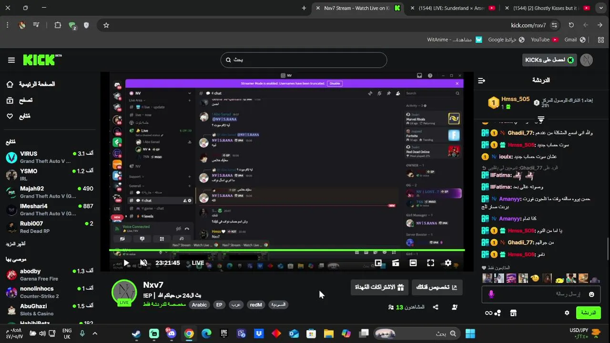Click the Get KICKs button
Image resolution: width=610 pixels, height=343 pixels.
pos(549,60)
